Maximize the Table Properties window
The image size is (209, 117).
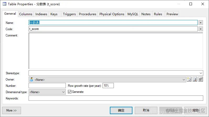191,4
